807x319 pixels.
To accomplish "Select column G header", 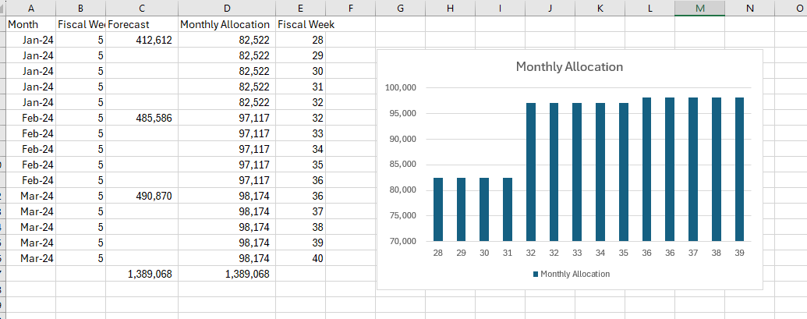I will [401, 8].
